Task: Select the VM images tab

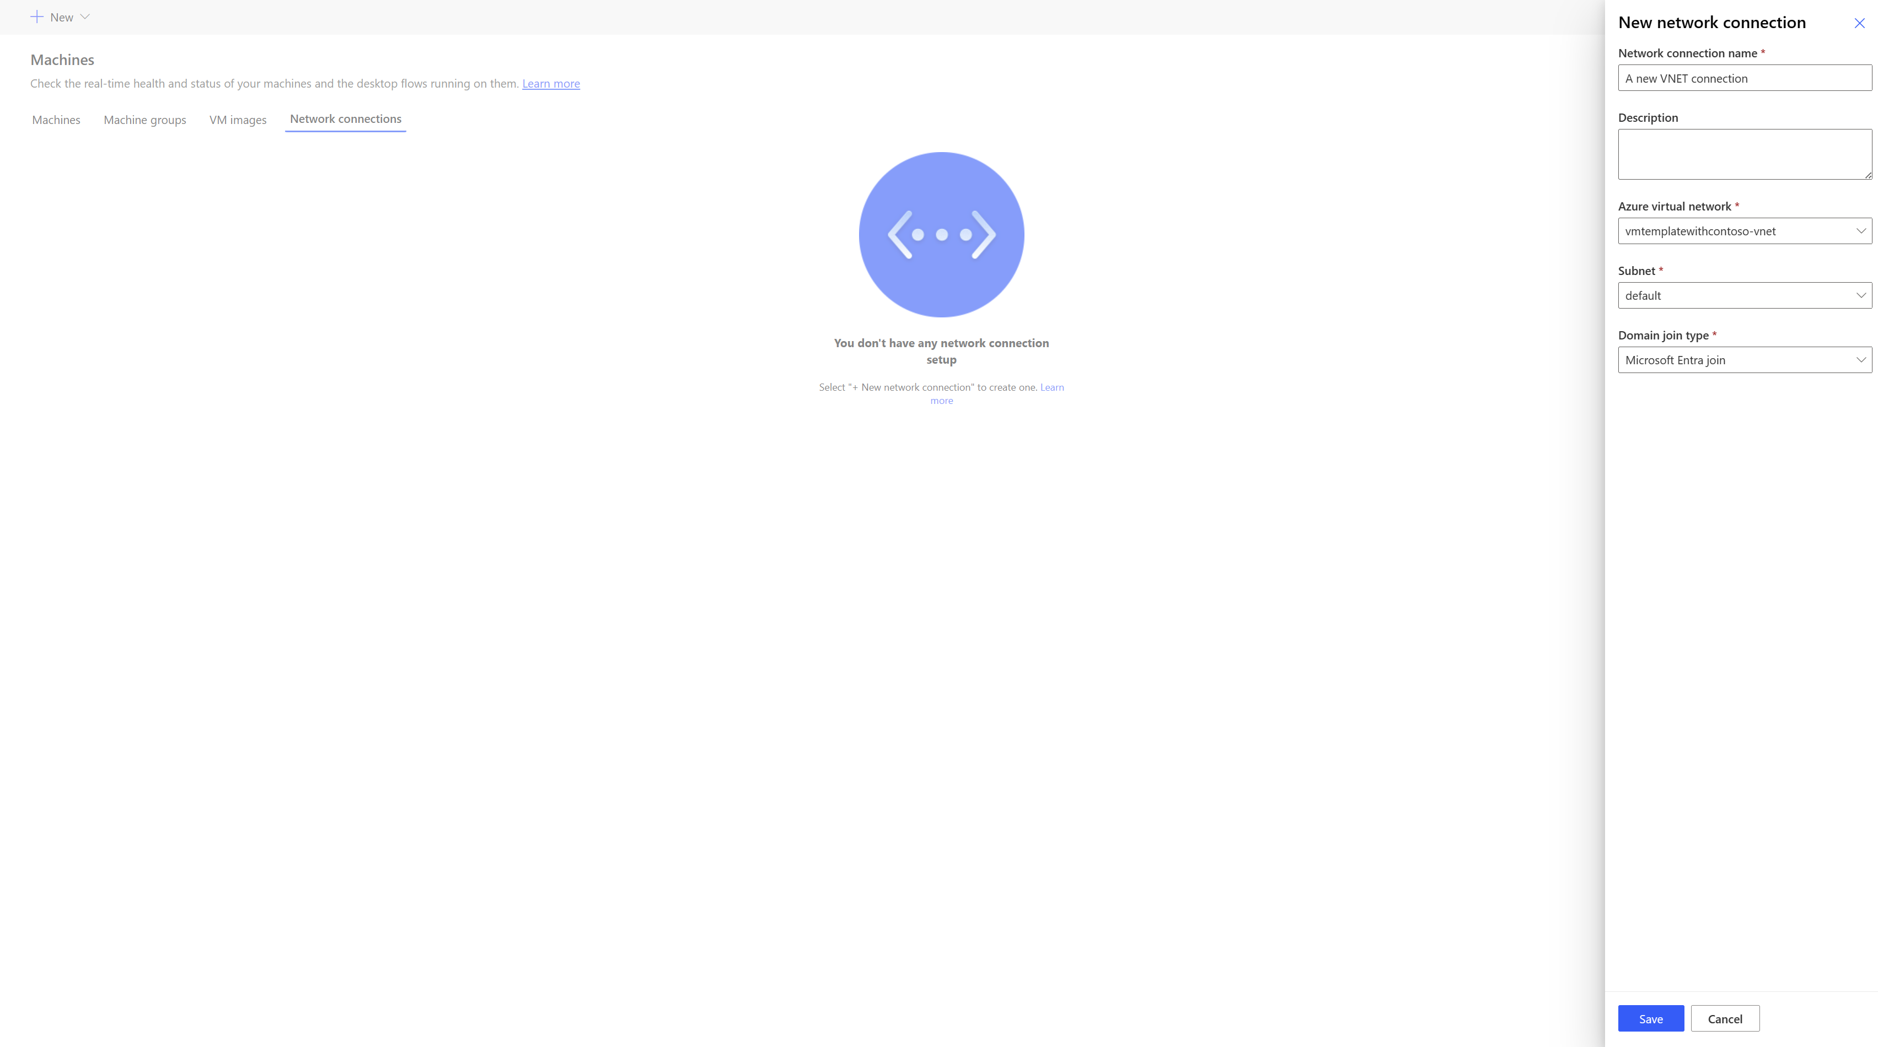Action: tap(237, 118)
